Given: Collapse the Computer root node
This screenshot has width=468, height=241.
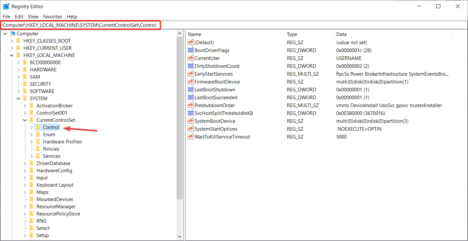Looking at the screenshot, I should 5,33.
